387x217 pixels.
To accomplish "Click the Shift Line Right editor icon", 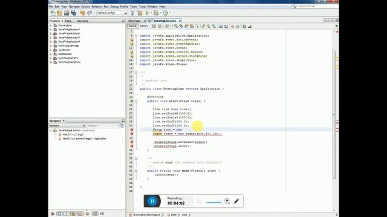I will pos(226,26).
